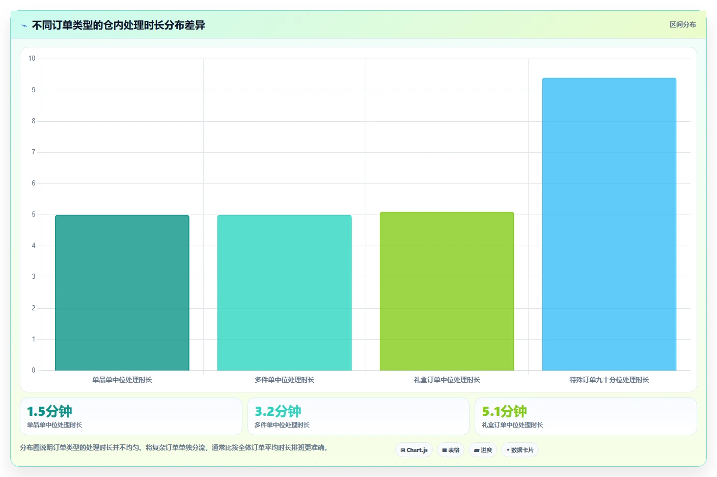Click caption 礼盒订单中位处理时长 under 5.1分钟
The width and height of the screenshot is (717, 477).
[x=512, y=425]
